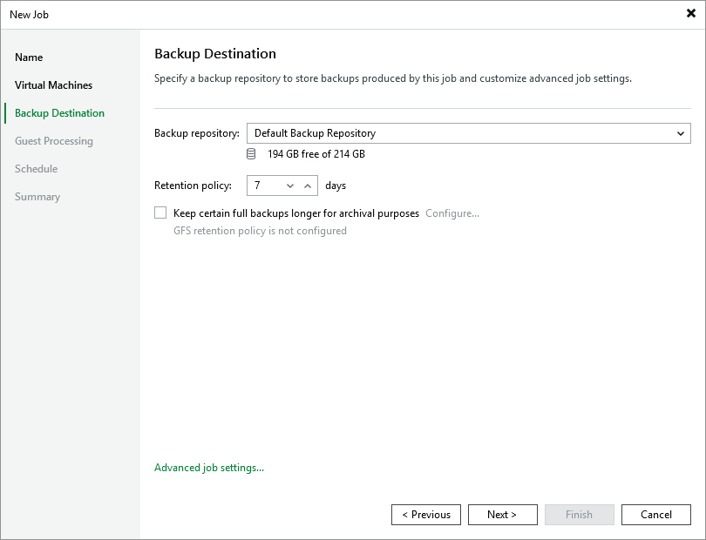Open the Backup repository dropdown

(682, 133)
